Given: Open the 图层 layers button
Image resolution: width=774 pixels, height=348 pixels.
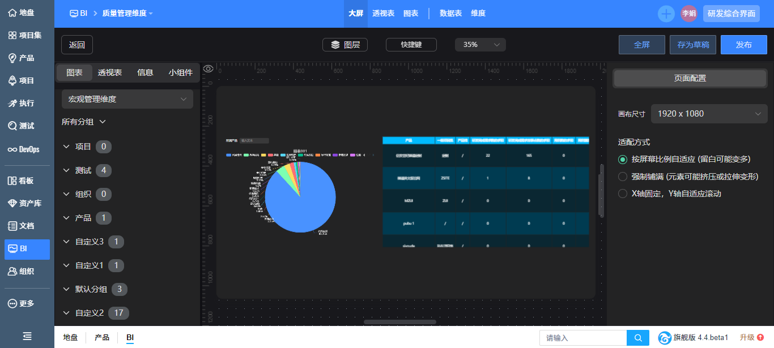Looking at the screenshot, I should click(346, 45).
